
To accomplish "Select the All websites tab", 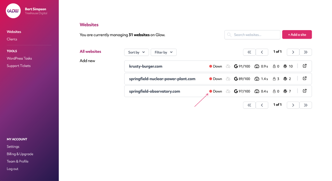I will tap(90, 52).
